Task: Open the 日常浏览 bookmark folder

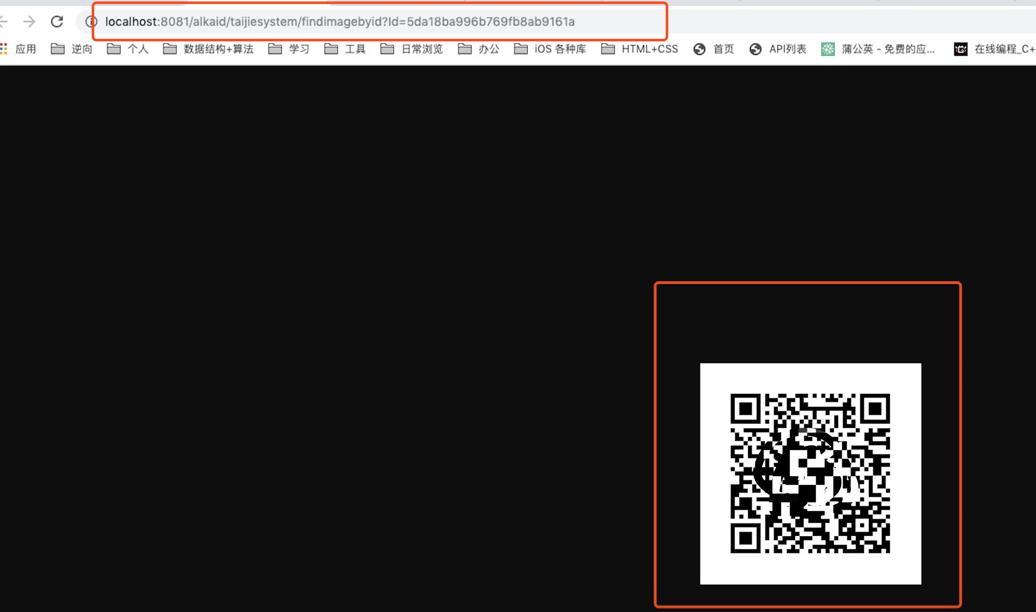Action: tap(412, 49)
